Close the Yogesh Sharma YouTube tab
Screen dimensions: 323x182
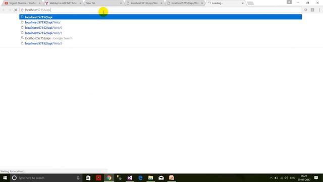click(39, 3)
